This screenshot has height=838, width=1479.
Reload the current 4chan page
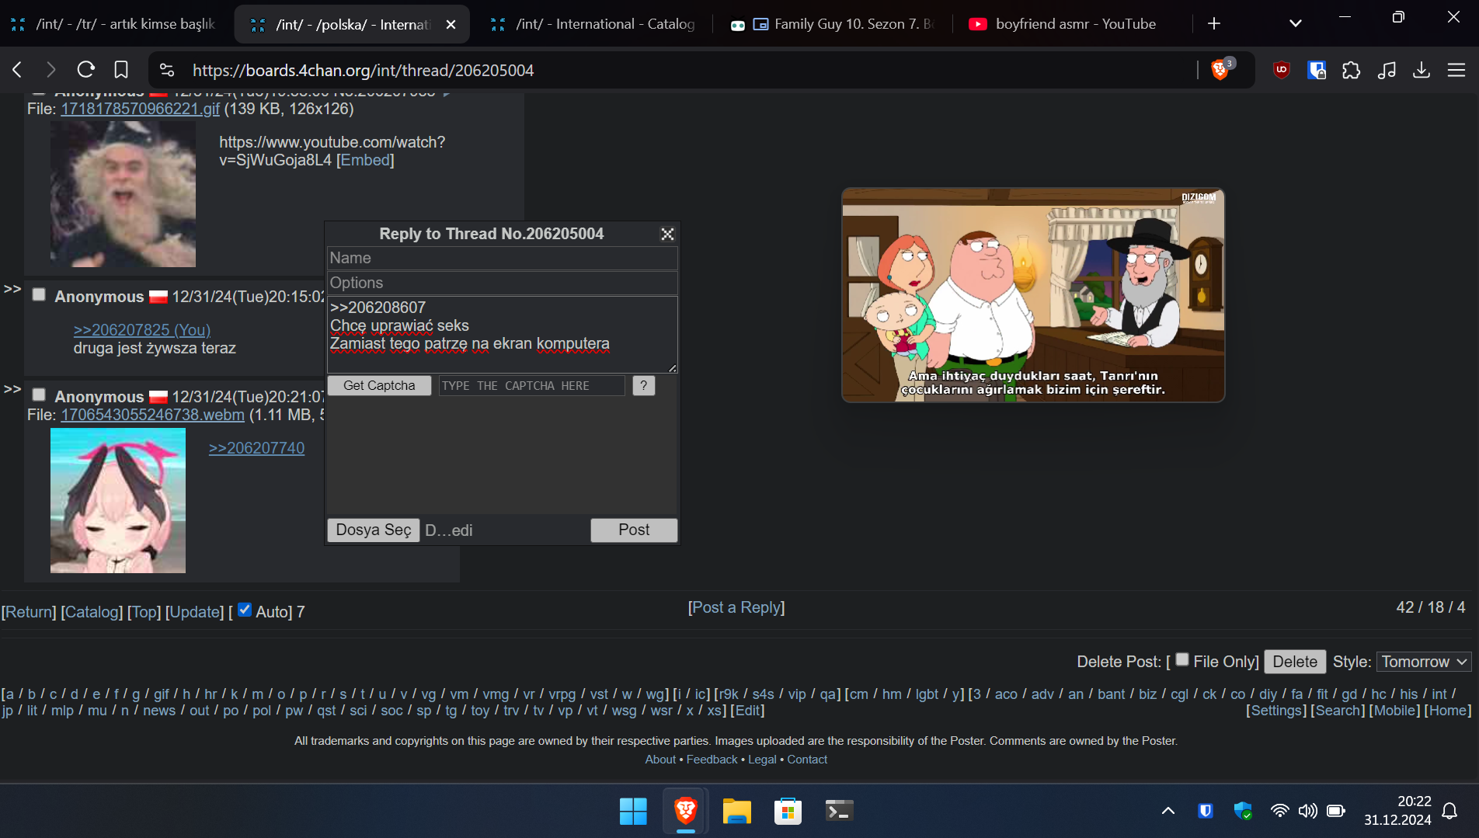86,70
